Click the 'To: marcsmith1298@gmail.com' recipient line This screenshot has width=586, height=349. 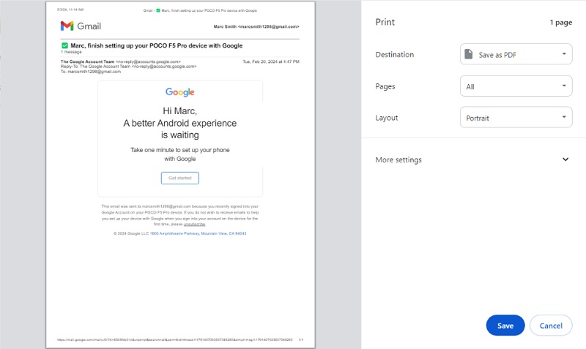click(x=91, y=72)
